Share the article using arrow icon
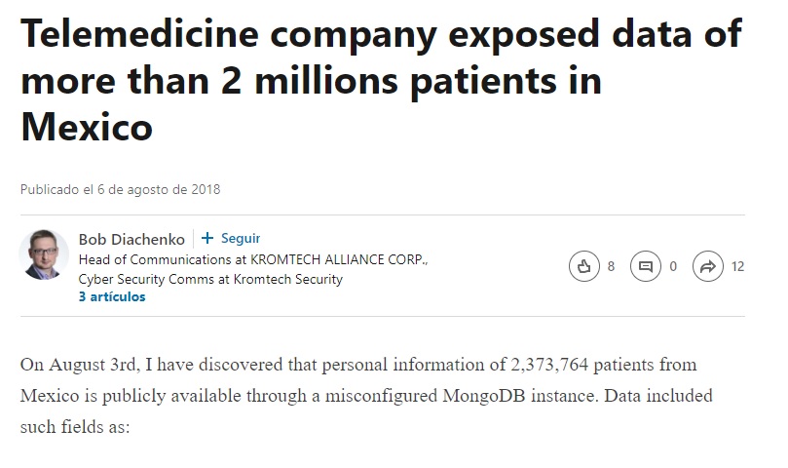 pyautogui.click(x=708, y=266)
